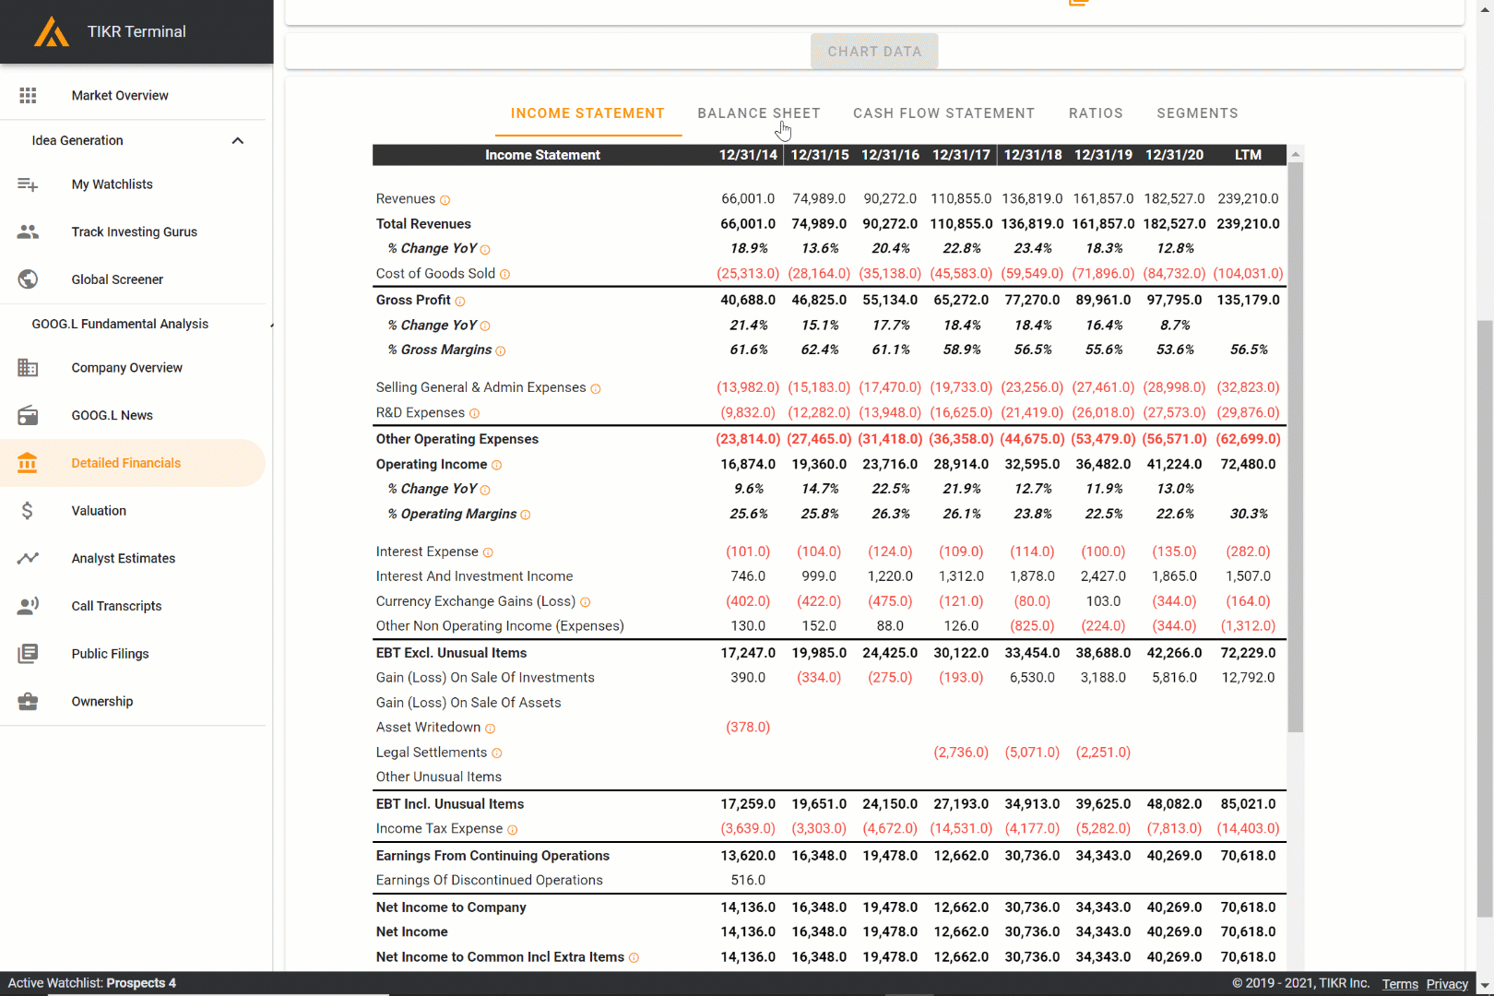The height and width of the screenshot is (996, 1494).
Task: Click the info icon beside Cost of Goods Sold
Action: tap(504, 275)
